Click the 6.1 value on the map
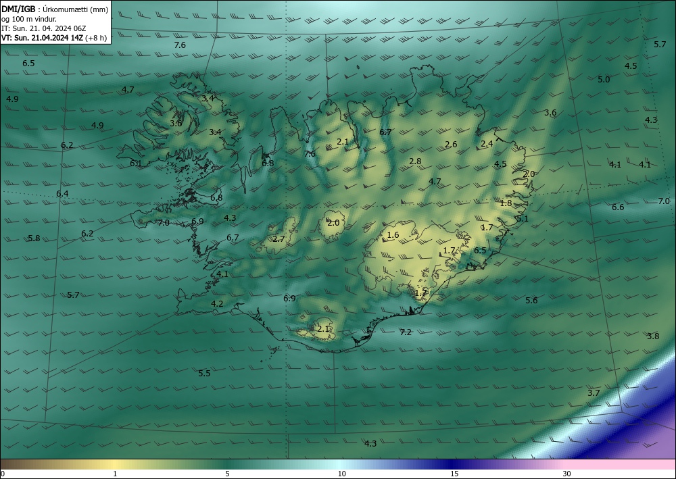This screenshot has width=676, height=479. click(x=136, y=163)
